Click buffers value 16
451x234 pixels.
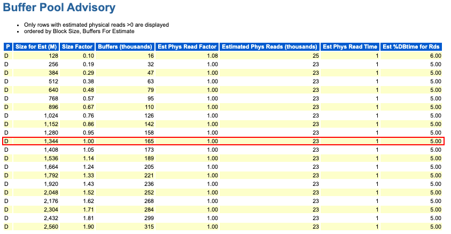pyautogui.click(x=151, y=56)
